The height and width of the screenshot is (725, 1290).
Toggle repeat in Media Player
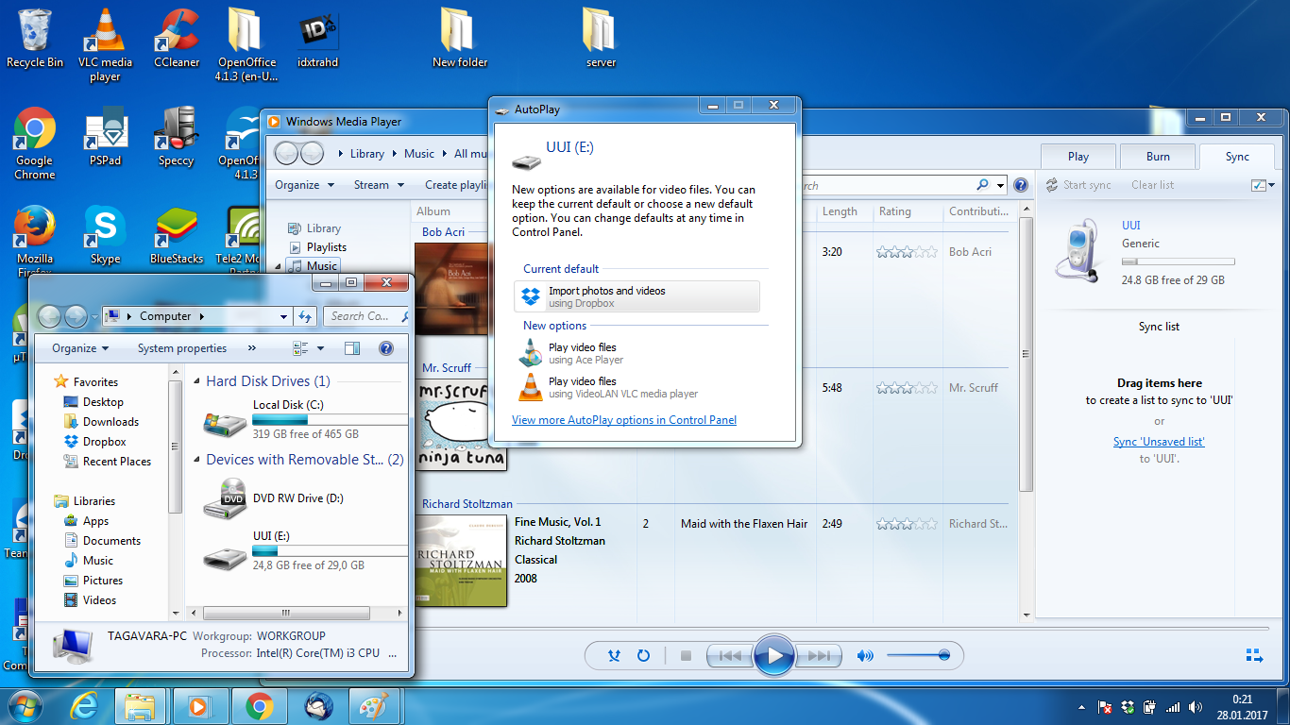pos(644,655)
